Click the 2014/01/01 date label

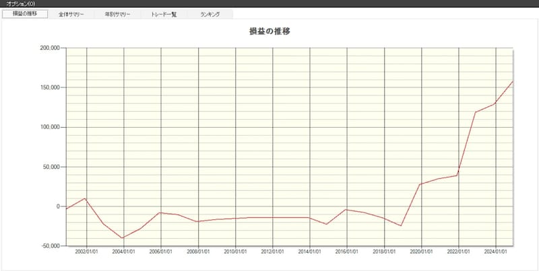(310, 251)
